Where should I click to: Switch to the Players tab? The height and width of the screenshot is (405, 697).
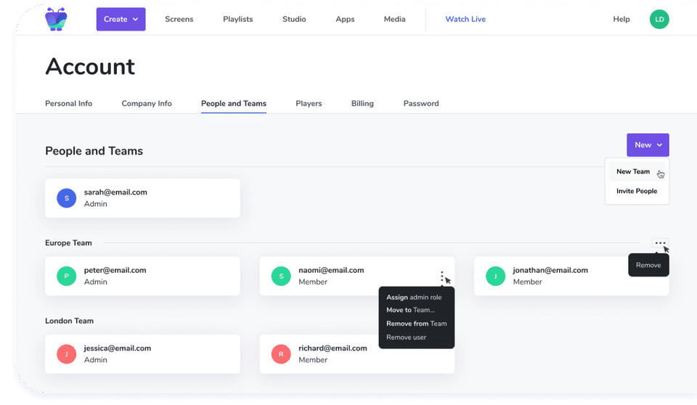[x=309, y=104]
